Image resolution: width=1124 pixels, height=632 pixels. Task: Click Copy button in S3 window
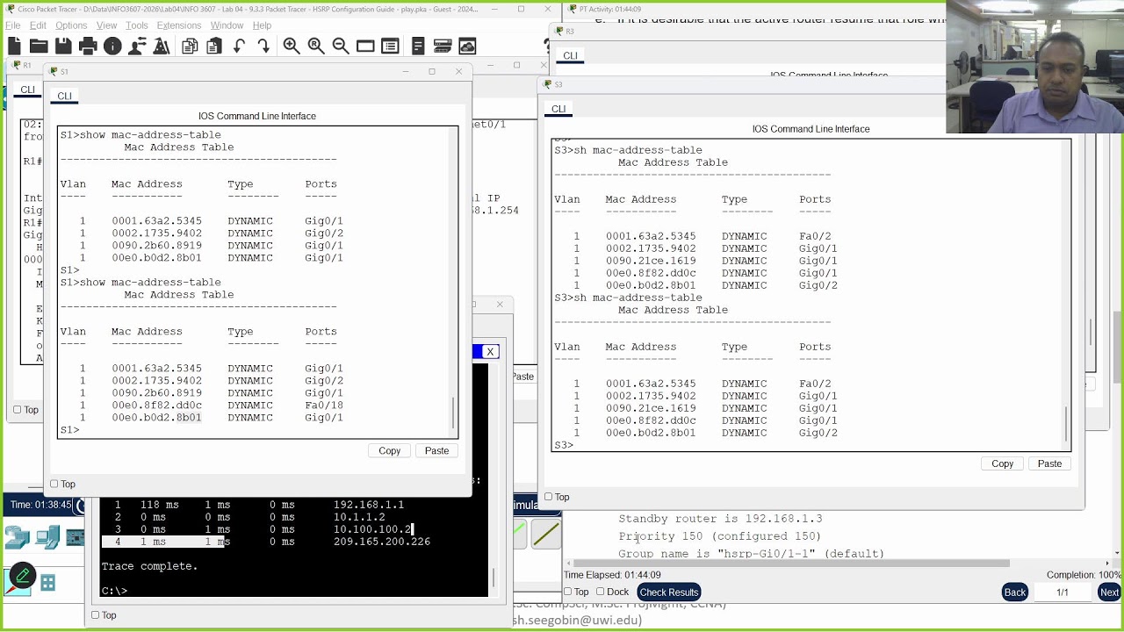click(x=1002, y=463)
